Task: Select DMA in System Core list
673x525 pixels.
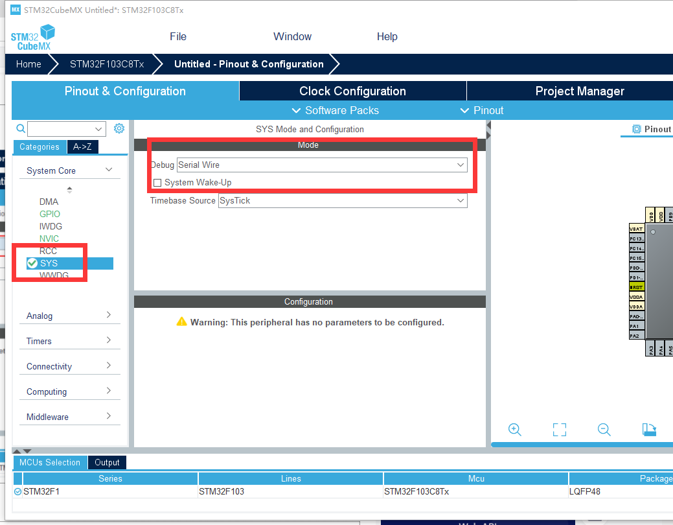Action: (x=49, y=202)
